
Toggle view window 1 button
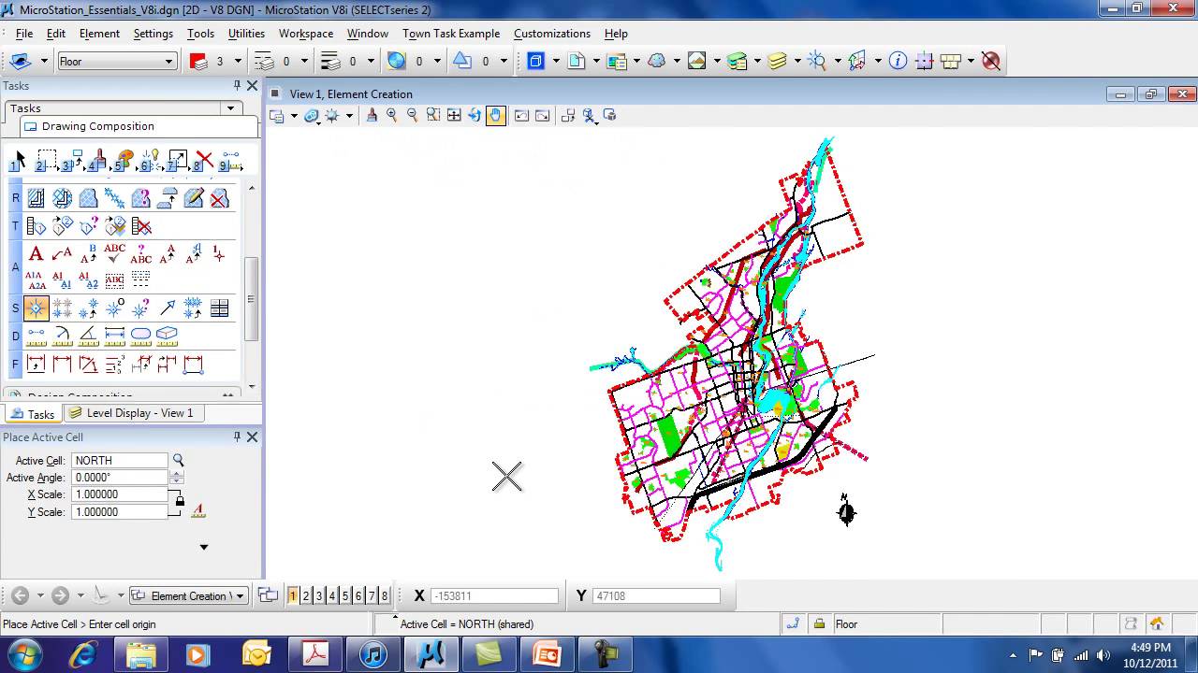(x=293, y=595)
